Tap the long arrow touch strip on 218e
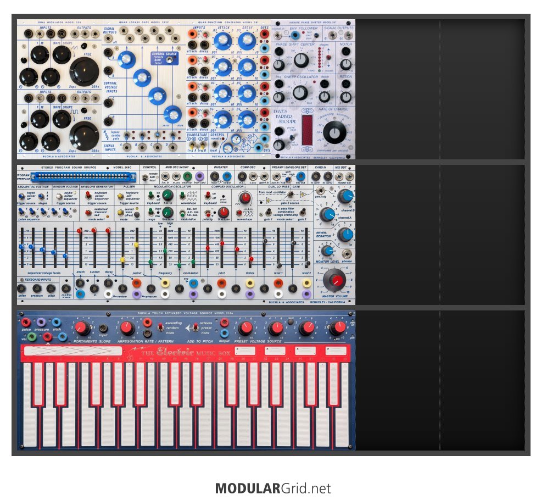 pos(73,351)
